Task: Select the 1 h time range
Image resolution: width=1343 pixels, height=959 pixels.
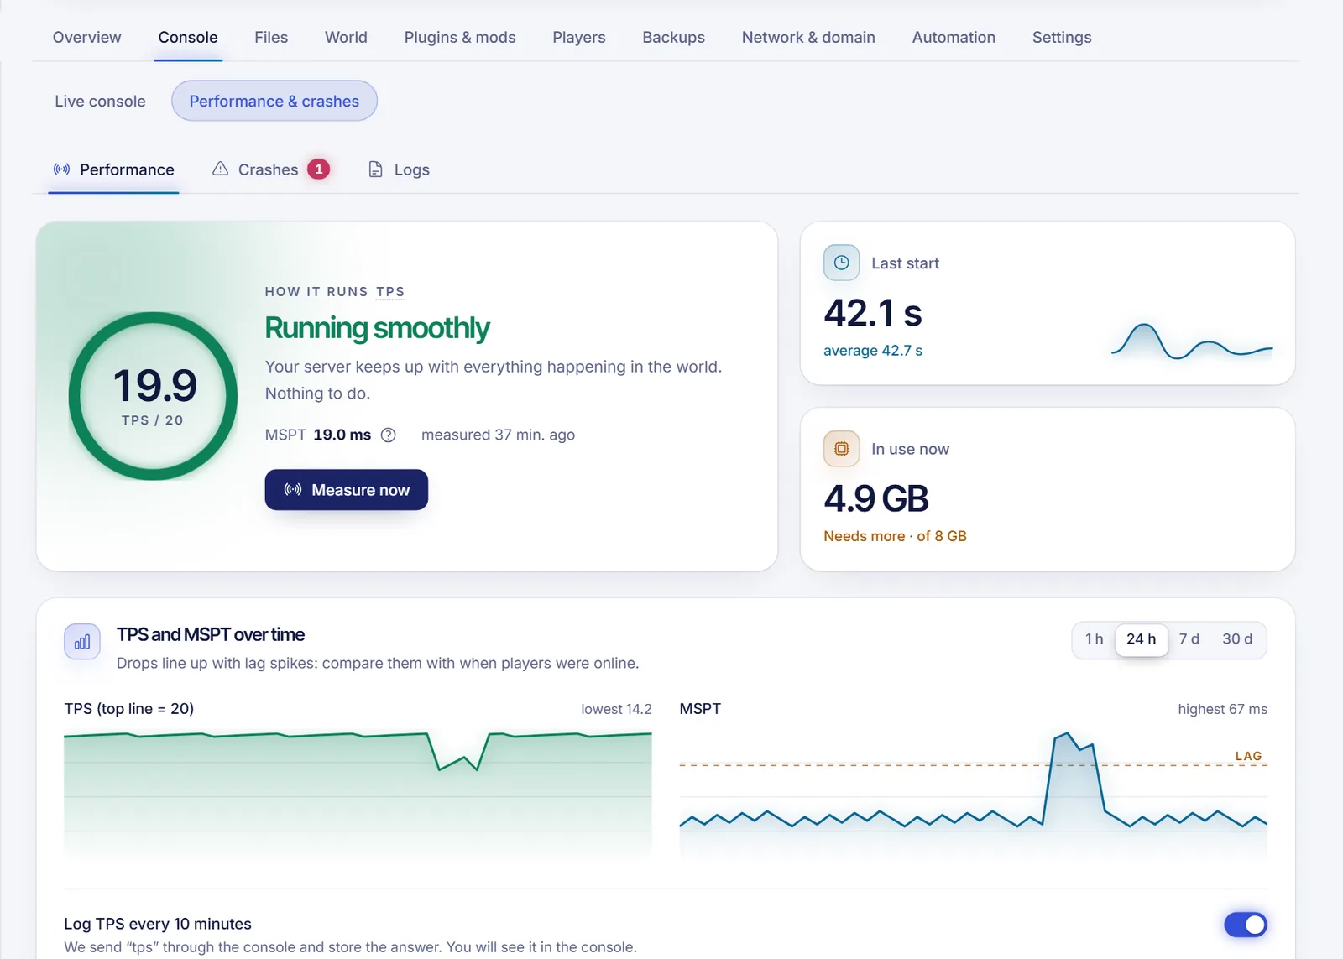Action: coord(1094,639)
